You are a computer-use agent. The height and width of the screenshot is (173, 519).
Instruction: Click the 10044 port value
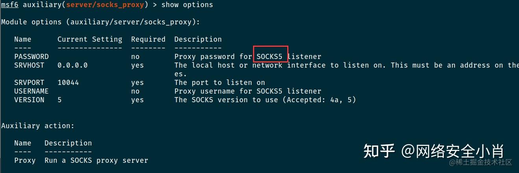tap(68, 83)
